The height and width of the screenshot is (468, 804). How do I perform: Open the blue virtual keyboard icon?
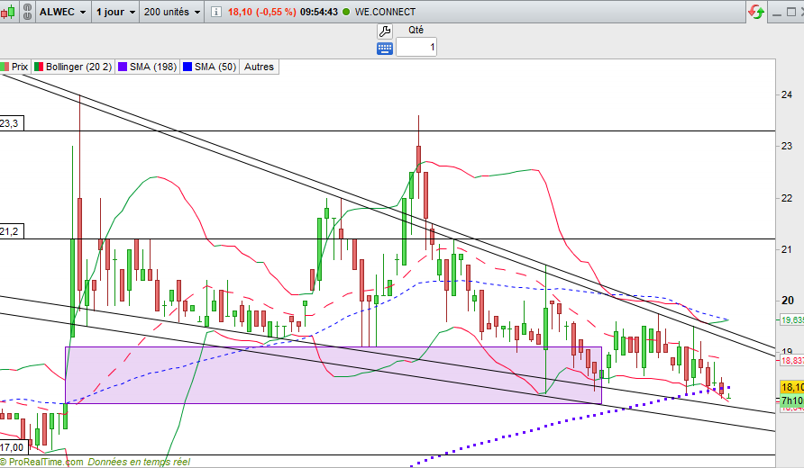click(385, 48)
